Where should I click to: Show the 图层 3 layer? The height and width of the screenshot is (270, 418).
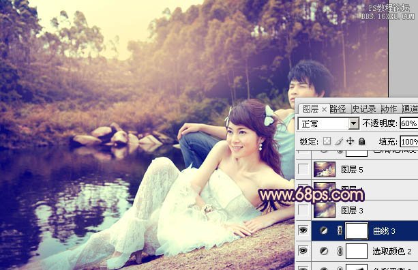click(303, 210)
